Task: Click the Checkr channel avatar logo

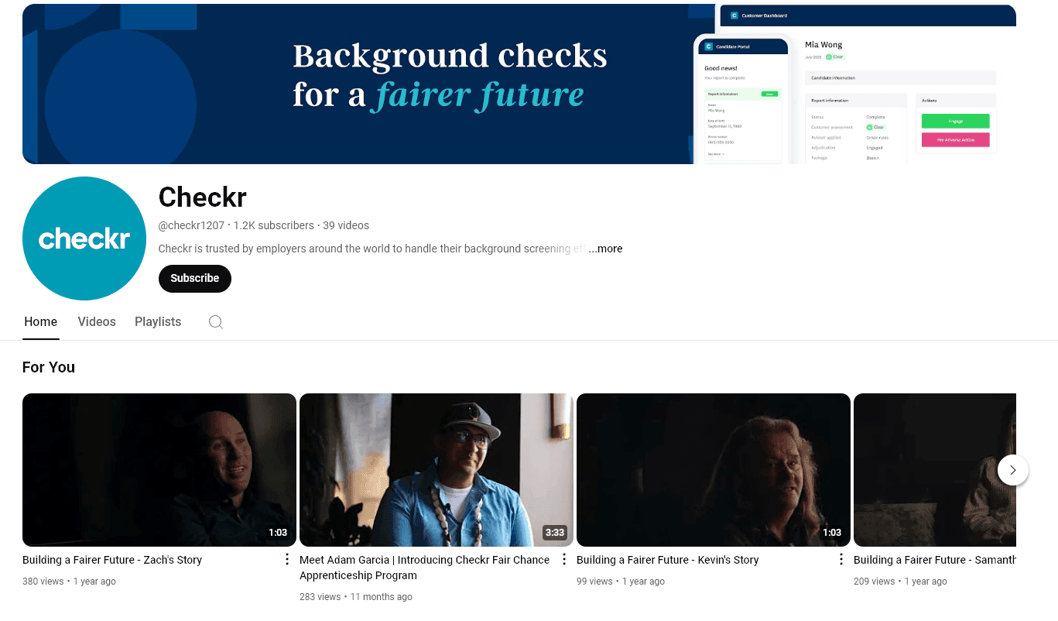Action: (84, 238)
